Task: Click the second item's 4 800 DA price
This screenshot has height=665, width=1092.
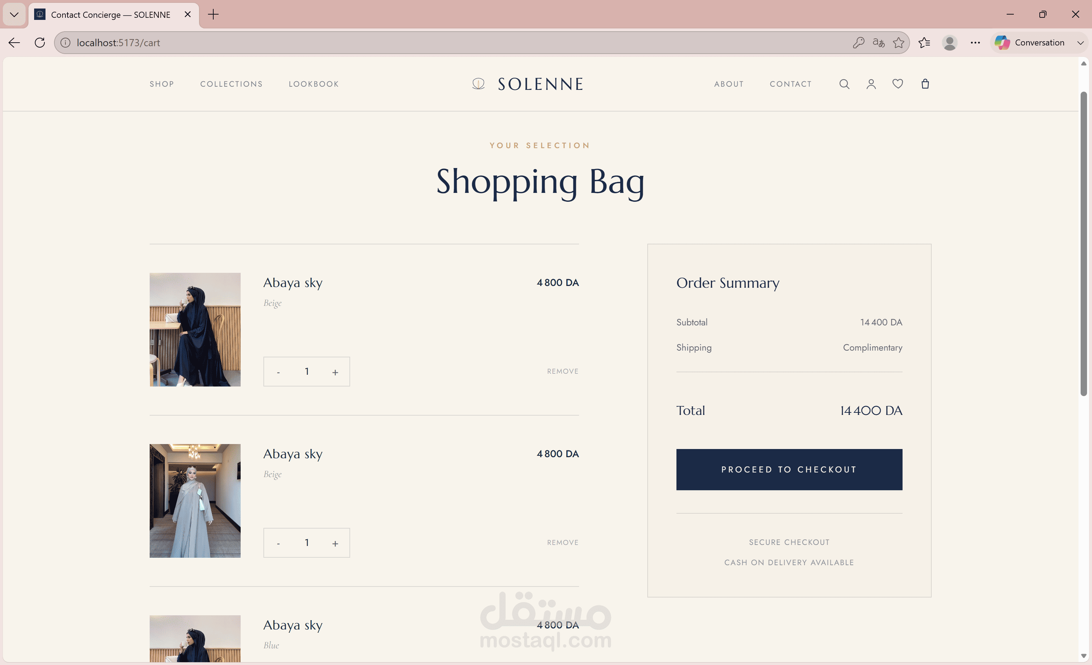Action: [x=557, y=454]
